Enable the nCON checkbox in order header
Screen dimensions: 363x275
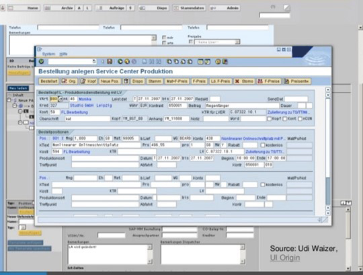(x=300, y=119)
